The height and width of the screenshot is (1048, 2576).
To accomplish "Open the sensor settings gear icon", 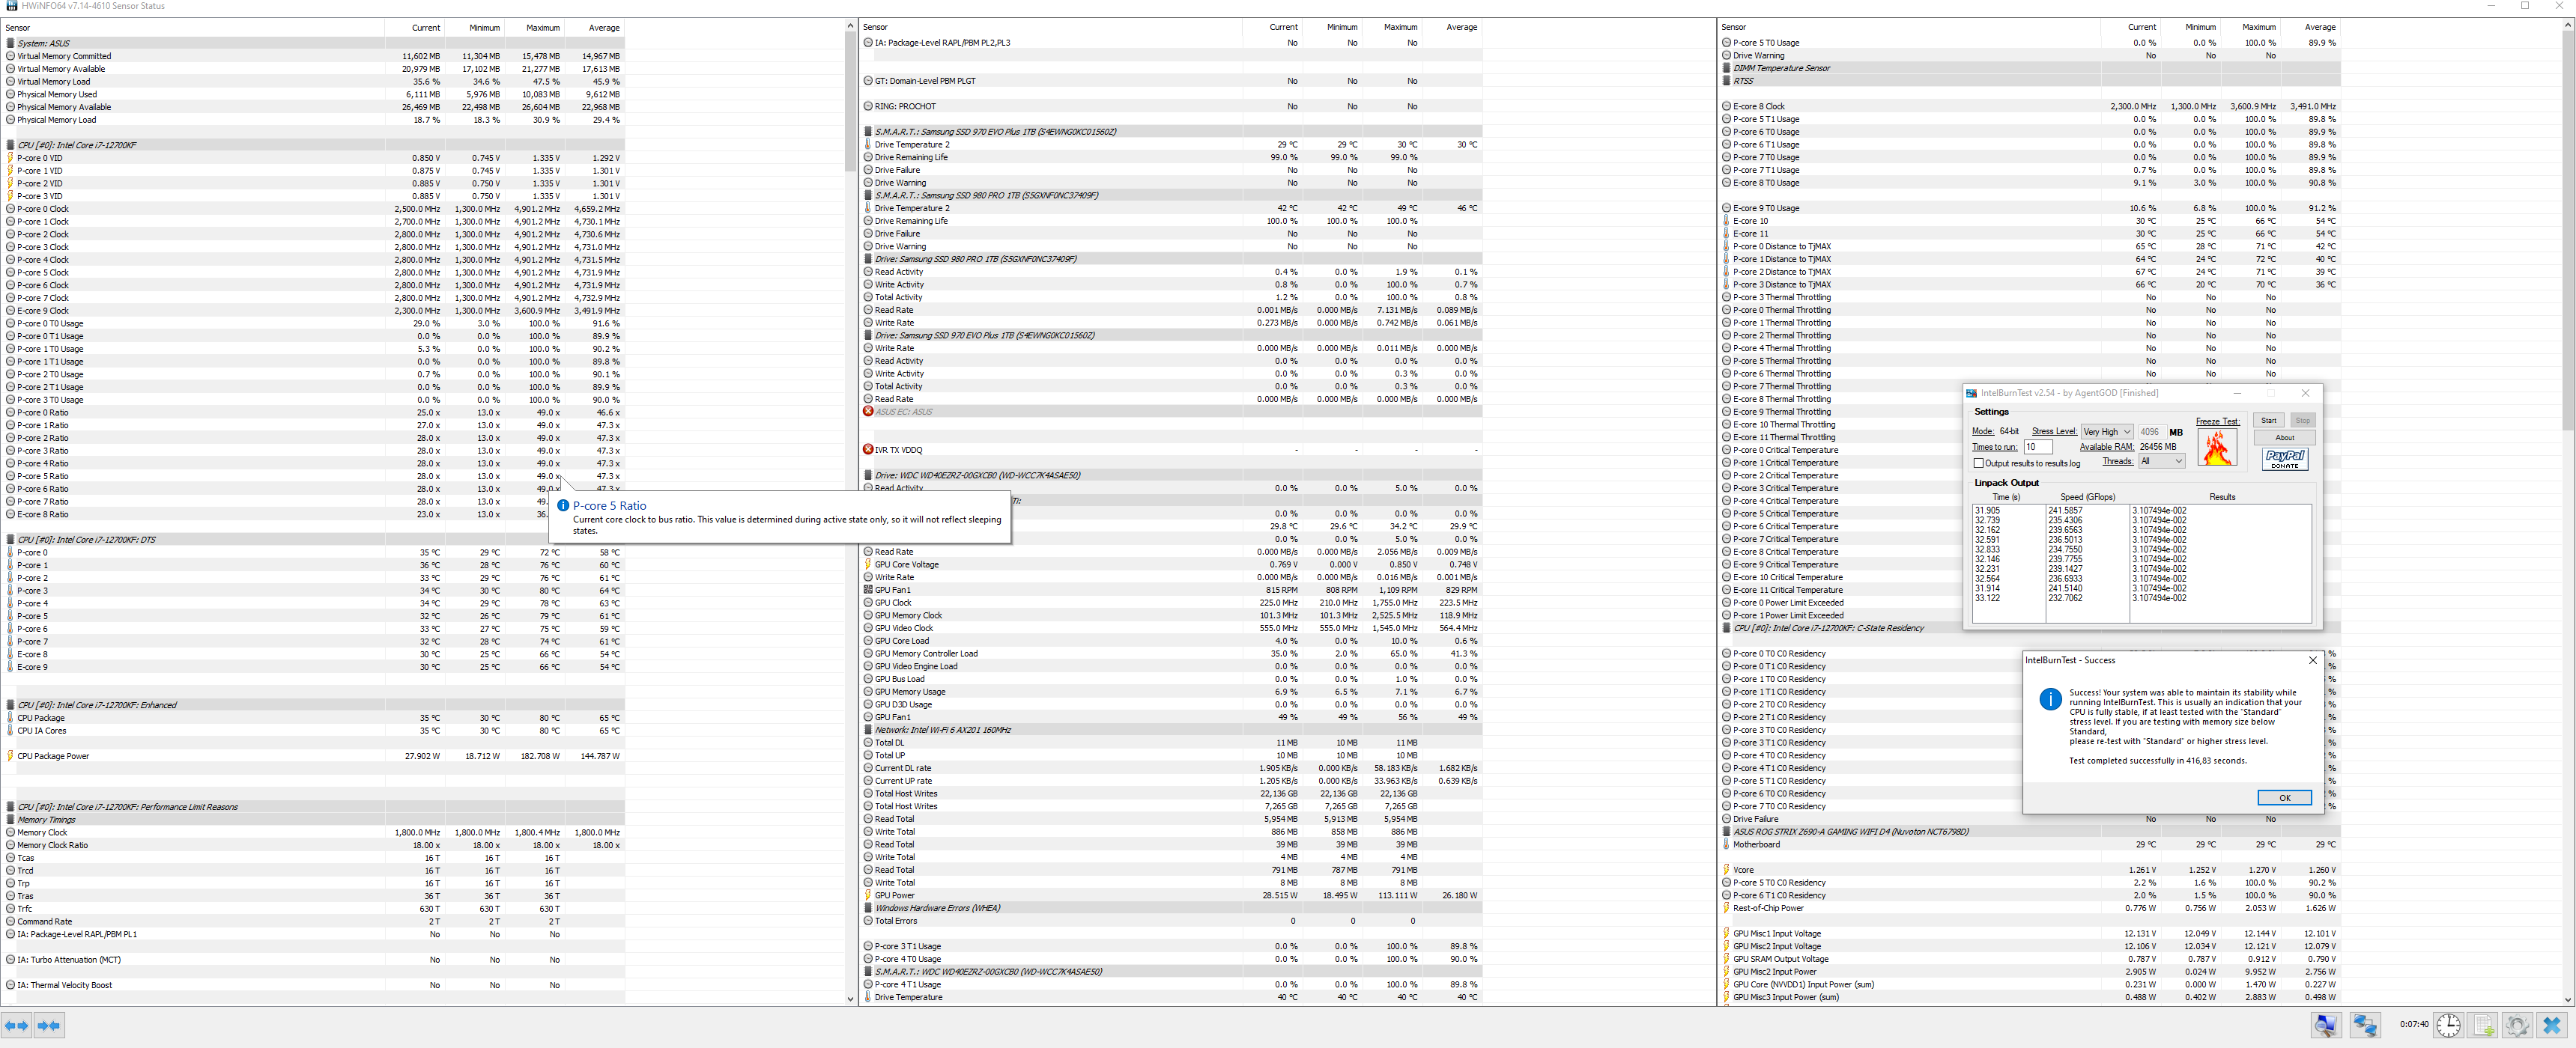I will click(x=2517, y=1025).
